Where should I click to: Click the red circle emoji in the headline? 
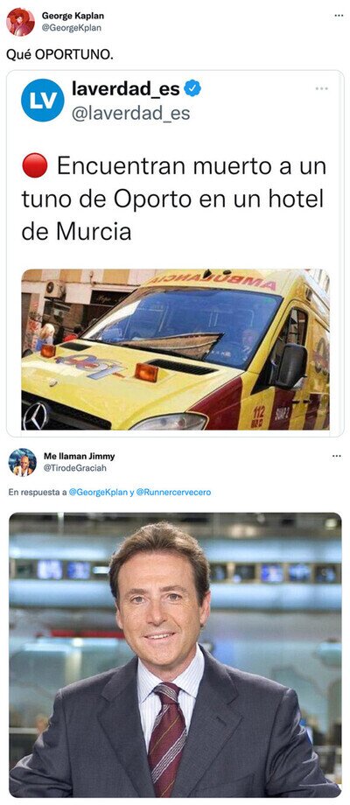click(35, 166)
